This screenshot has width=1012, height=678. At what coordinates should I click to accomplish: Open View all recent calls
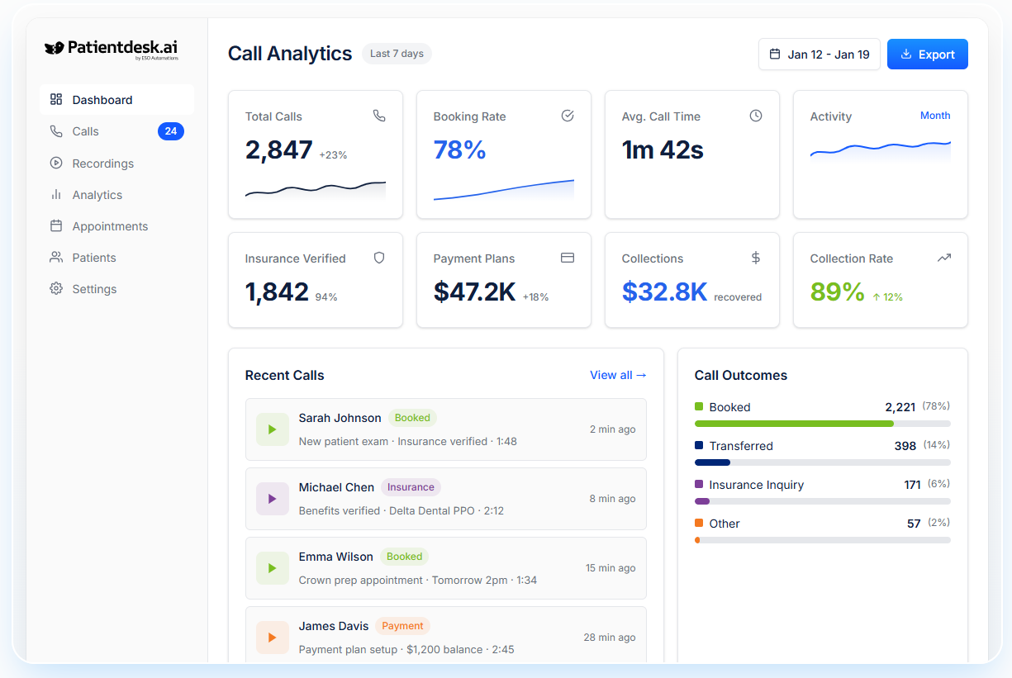(617, 375)
